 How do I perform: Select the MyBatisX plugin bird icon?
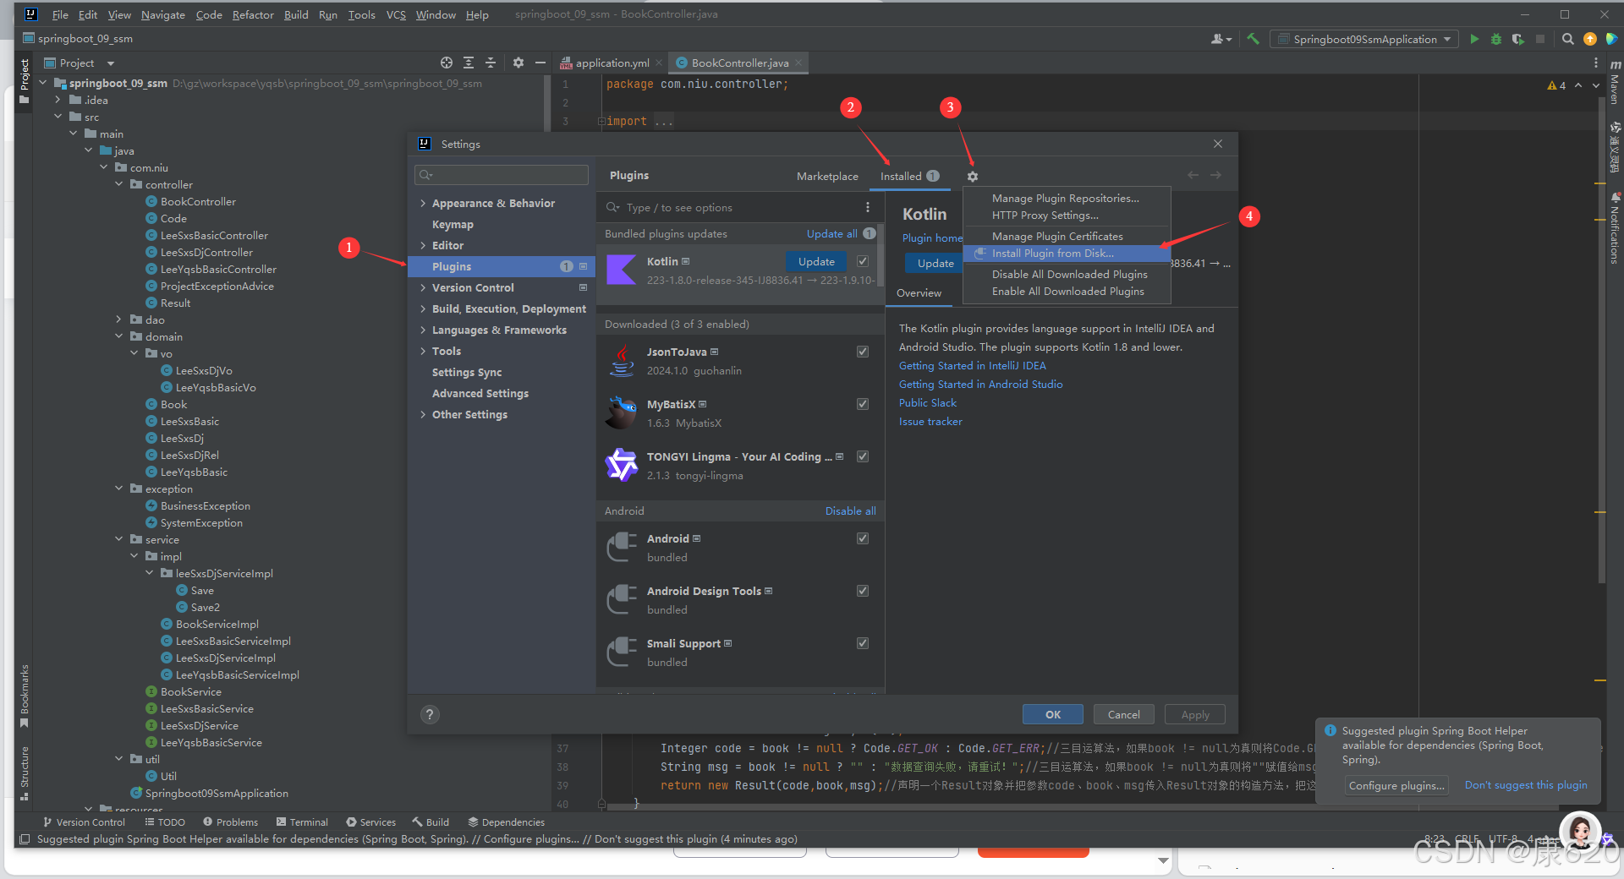(x=622, y=413)
